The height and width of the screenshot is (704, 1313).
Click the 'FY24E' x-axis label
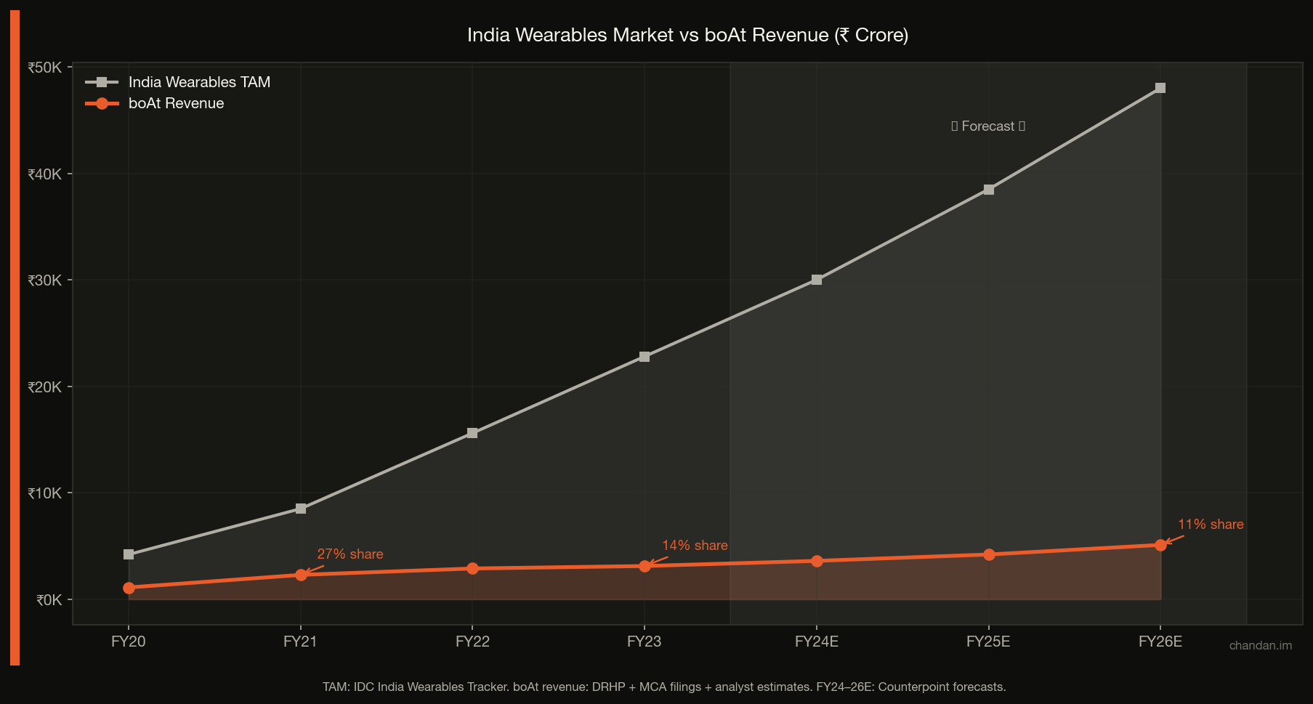coord(817,641)
